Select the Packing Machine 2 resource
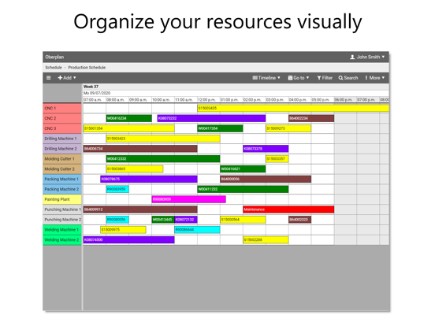This screenshot has height=326, width=435. (x=62, y=189)
